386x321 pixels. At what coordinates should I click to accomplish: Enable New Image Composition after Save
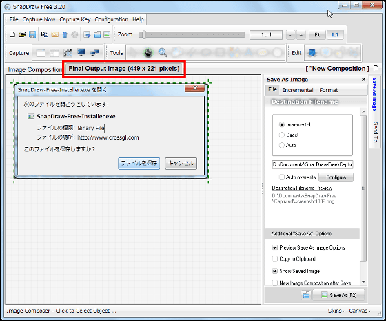pos(275,283)
